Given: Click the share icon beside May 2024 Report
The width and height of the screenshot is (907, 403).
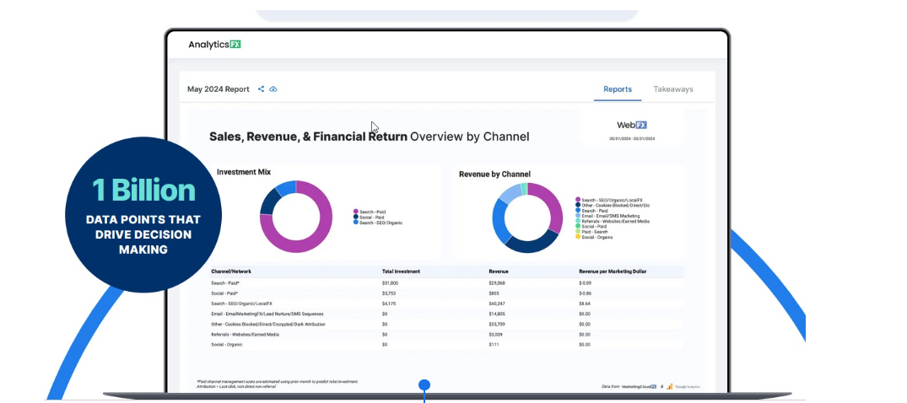Looking at the screenshot, I should 262,89.
